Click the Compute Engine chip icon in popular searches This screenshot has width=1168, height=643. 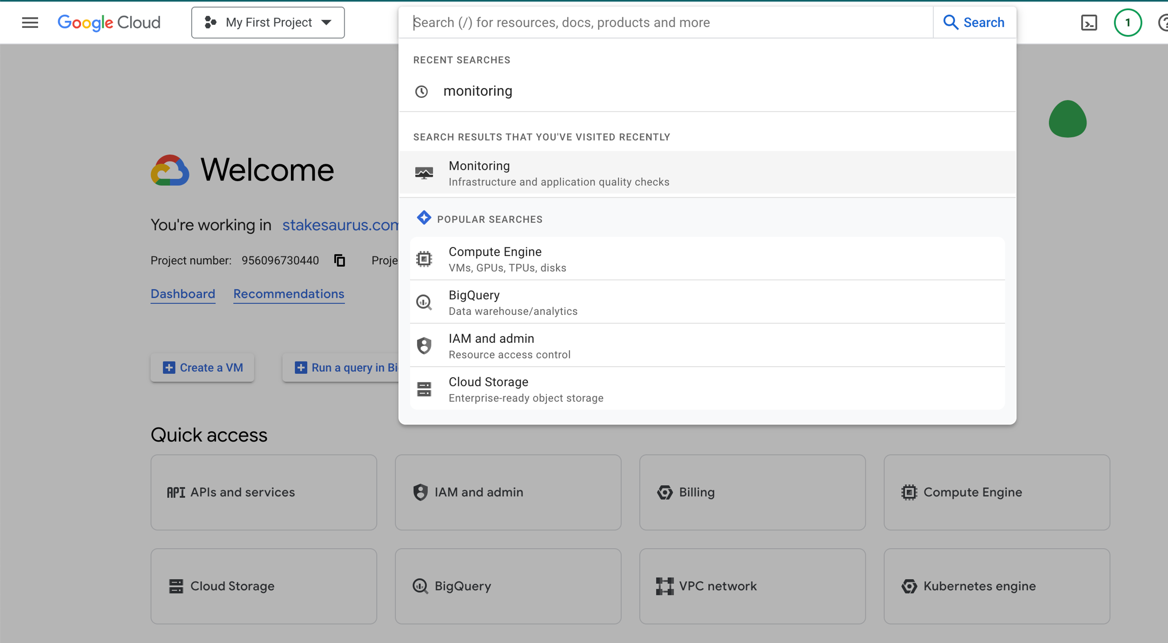(424, 259)
